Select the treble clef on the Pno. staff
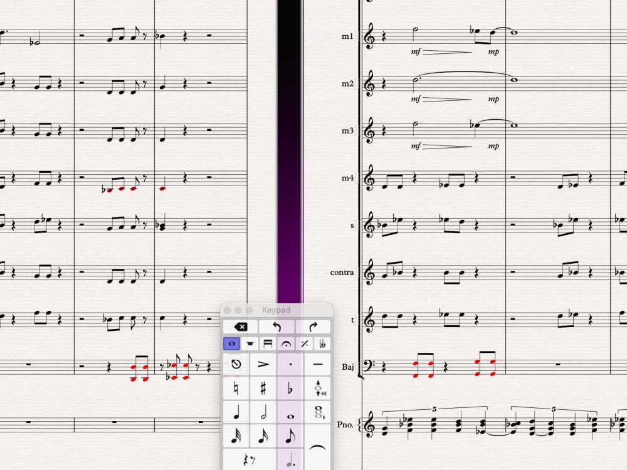 [x=371, y=424]
